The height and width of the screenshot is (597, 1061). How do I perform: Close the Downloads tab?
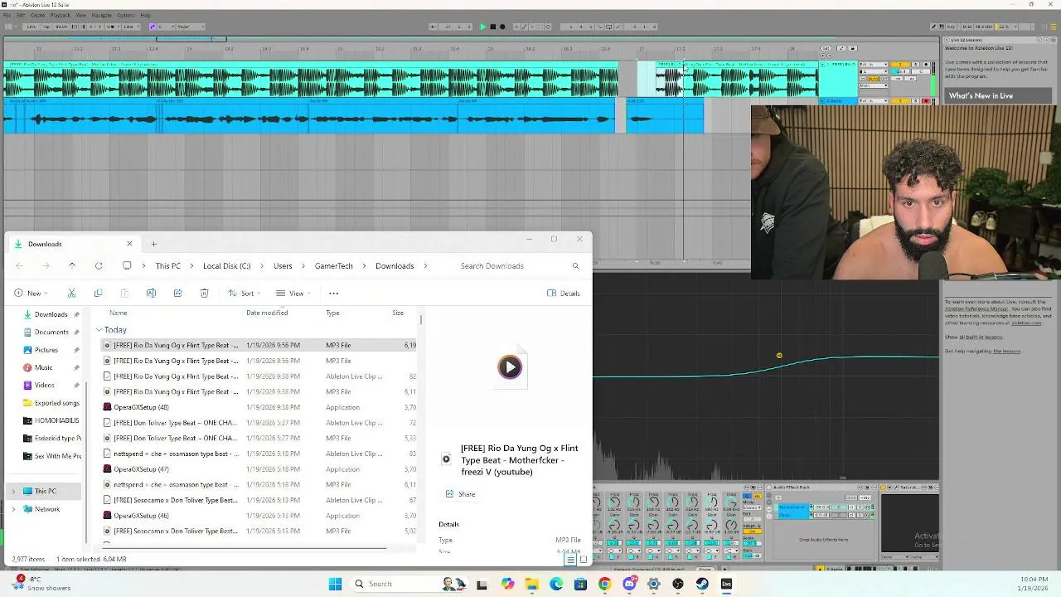click(129, 244)
